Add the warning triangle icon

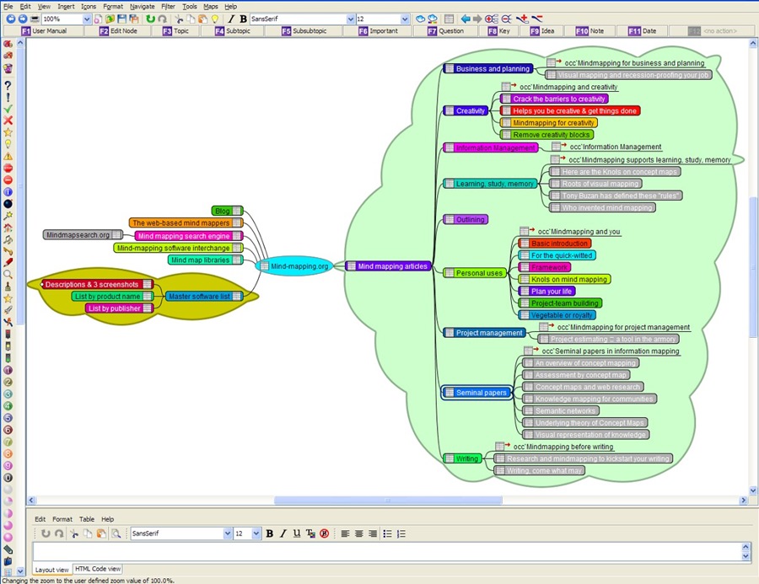pyautogui.click(x=8, y=156)
